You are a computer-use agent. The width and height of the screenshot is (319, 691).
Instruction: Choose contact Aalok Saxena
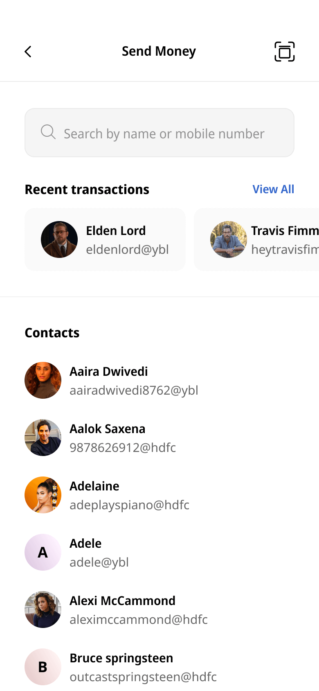[123, 438]
